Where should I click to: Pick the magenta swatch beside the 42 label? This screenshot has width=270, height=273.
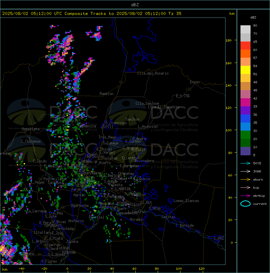point(245,102)
